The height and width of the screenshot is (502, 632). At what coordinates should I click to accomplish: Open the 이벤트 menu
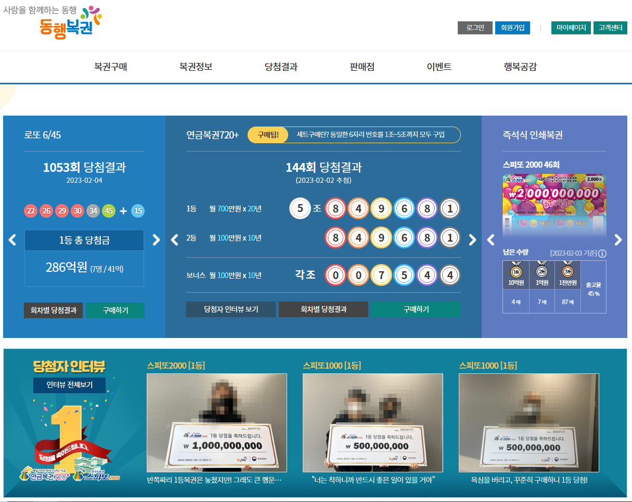[x=439, y=67]
